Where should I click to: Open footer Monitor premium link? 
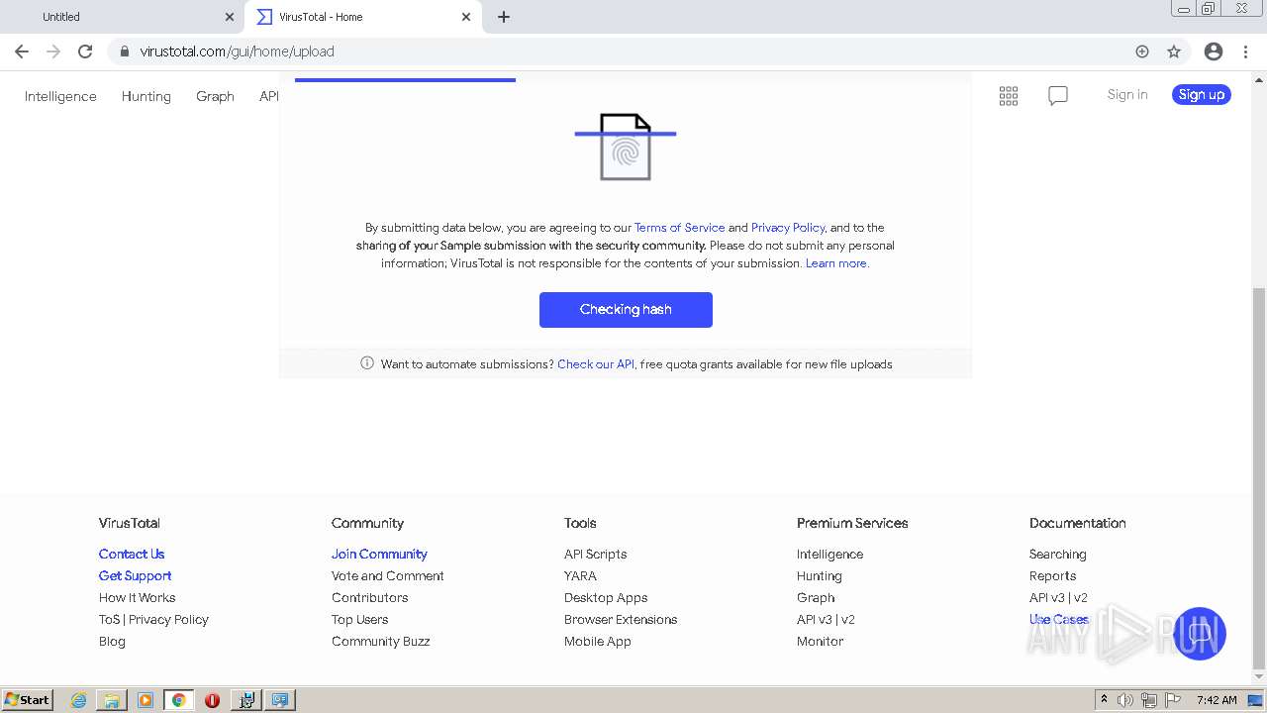821,641
